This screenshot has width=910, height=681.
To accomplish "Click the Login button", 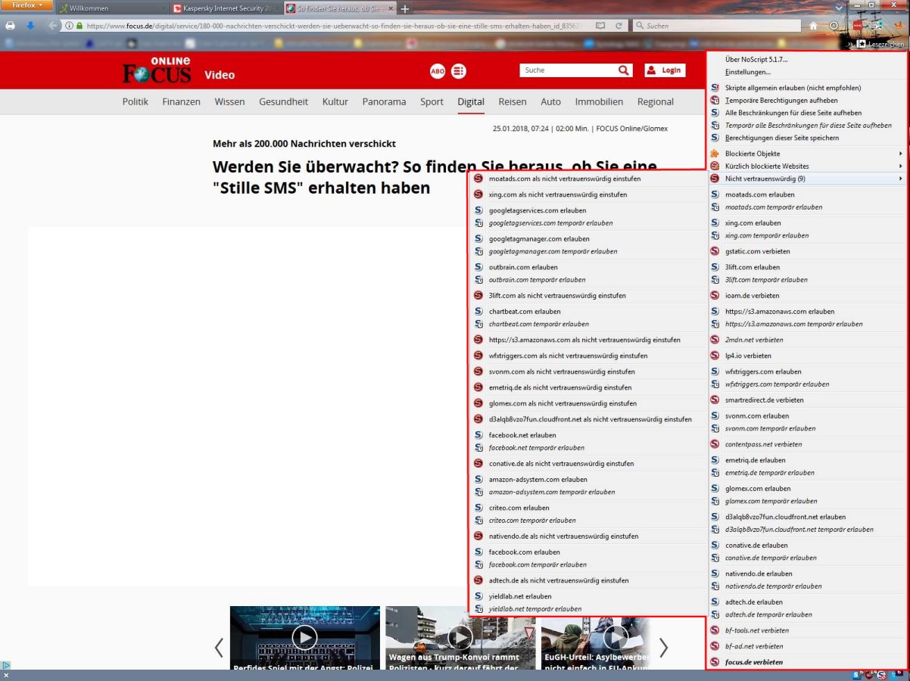I will pos(665,70).
